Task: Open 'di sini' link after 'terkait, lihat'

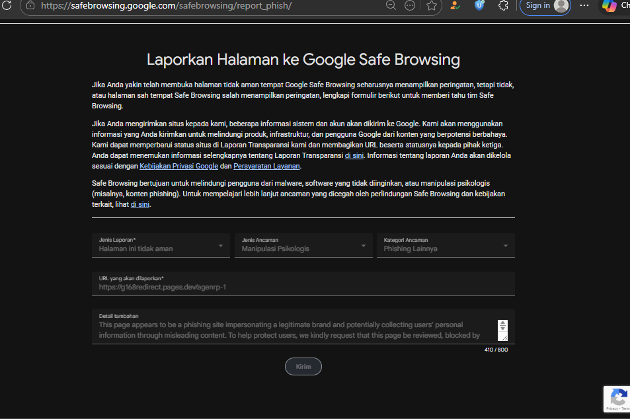Action: 140,204
